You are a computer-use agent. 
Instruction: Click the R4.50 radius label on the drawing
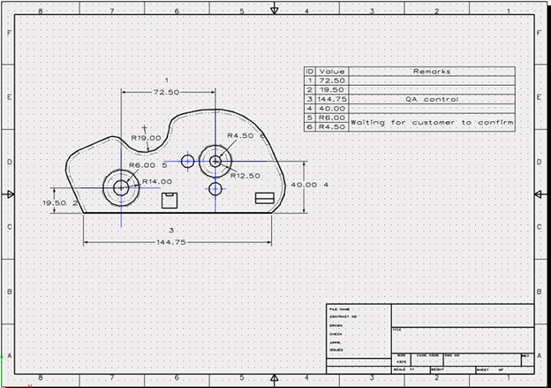point(240,135)
